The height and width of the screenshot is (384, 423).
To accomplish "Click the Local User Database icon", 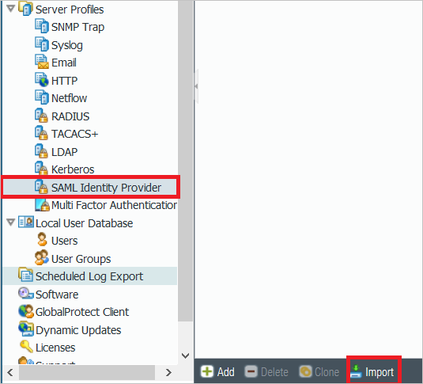I will (26, 222).
